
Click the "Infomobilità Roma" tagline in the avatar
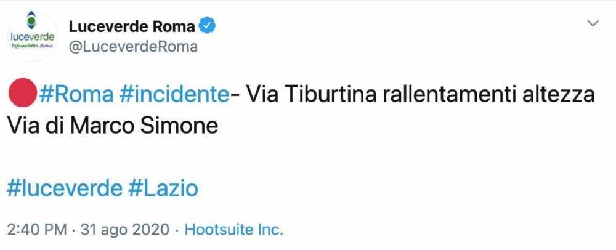tap(33, 47)
